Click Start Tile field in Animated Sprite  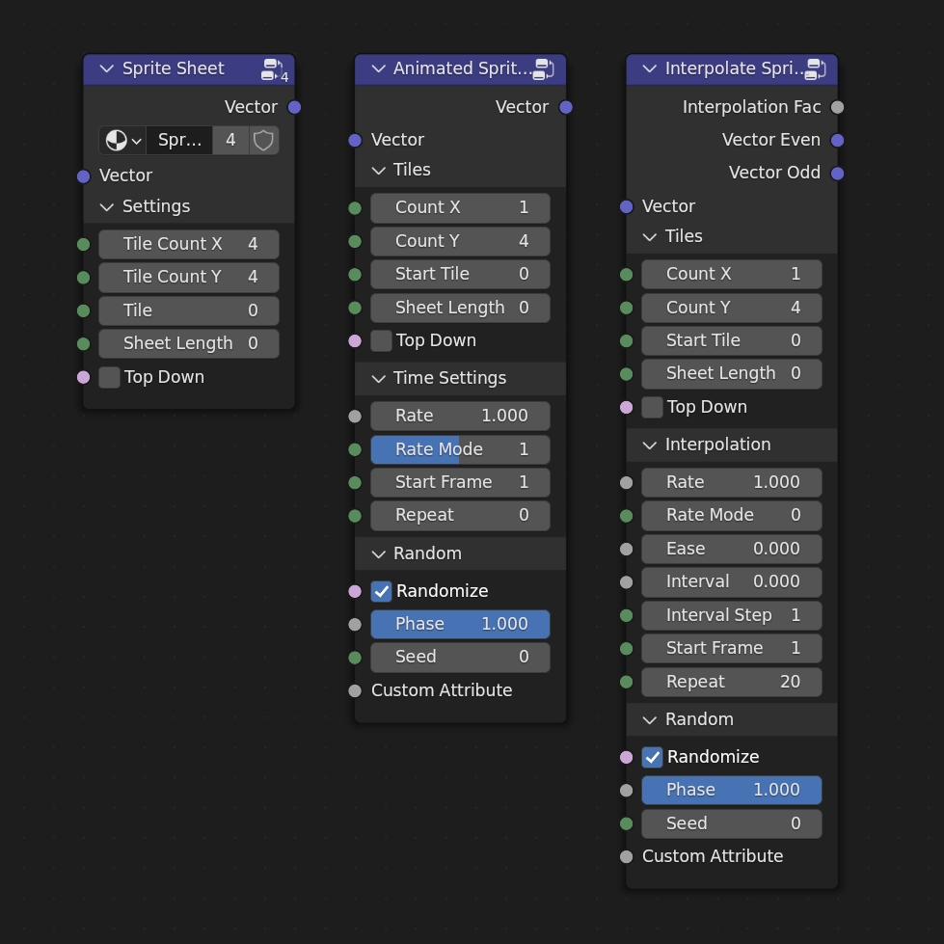pos(460,275)
